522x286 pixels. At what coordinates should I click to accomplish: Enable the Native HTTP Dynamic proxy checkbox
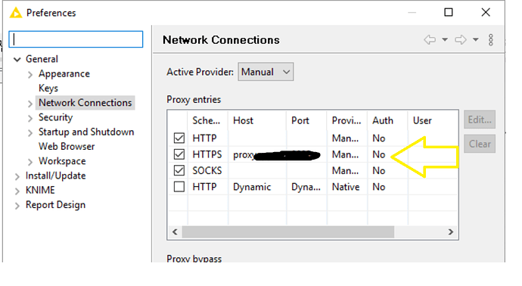179,186
